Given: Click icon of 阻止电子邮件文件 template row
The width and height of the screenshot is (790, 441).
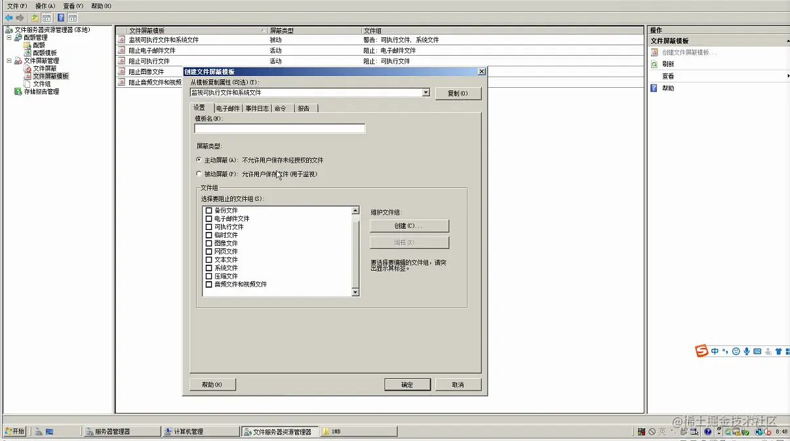Looking at the screenshot, I should (121, 50).
